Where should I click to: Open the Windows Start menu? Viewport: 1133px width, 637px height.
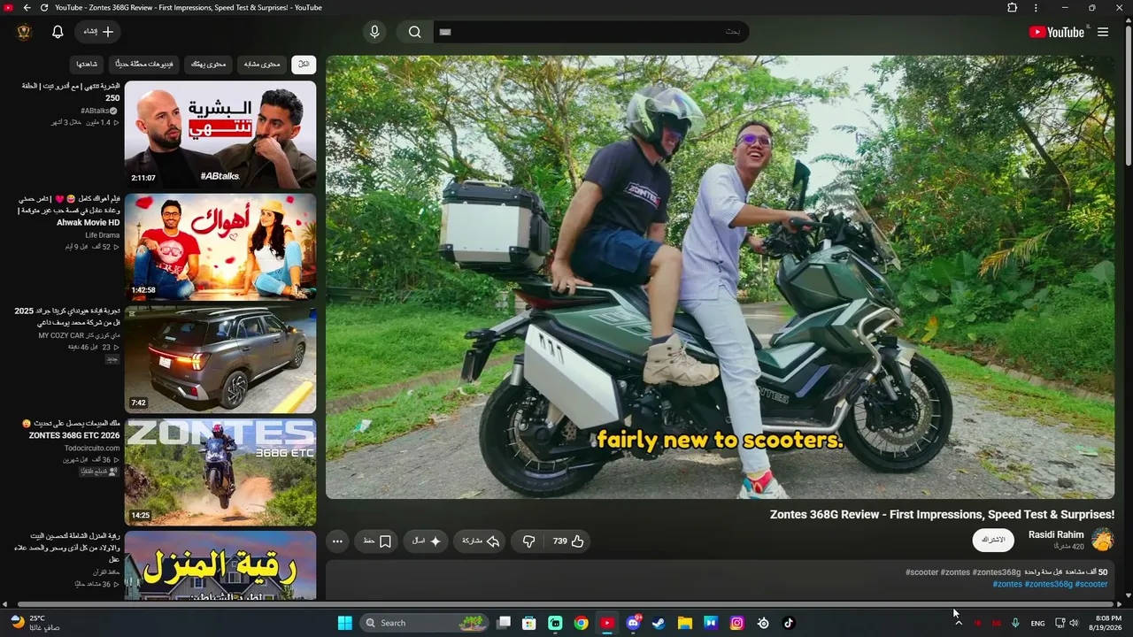pyautogui.click(x=344, y=623)
